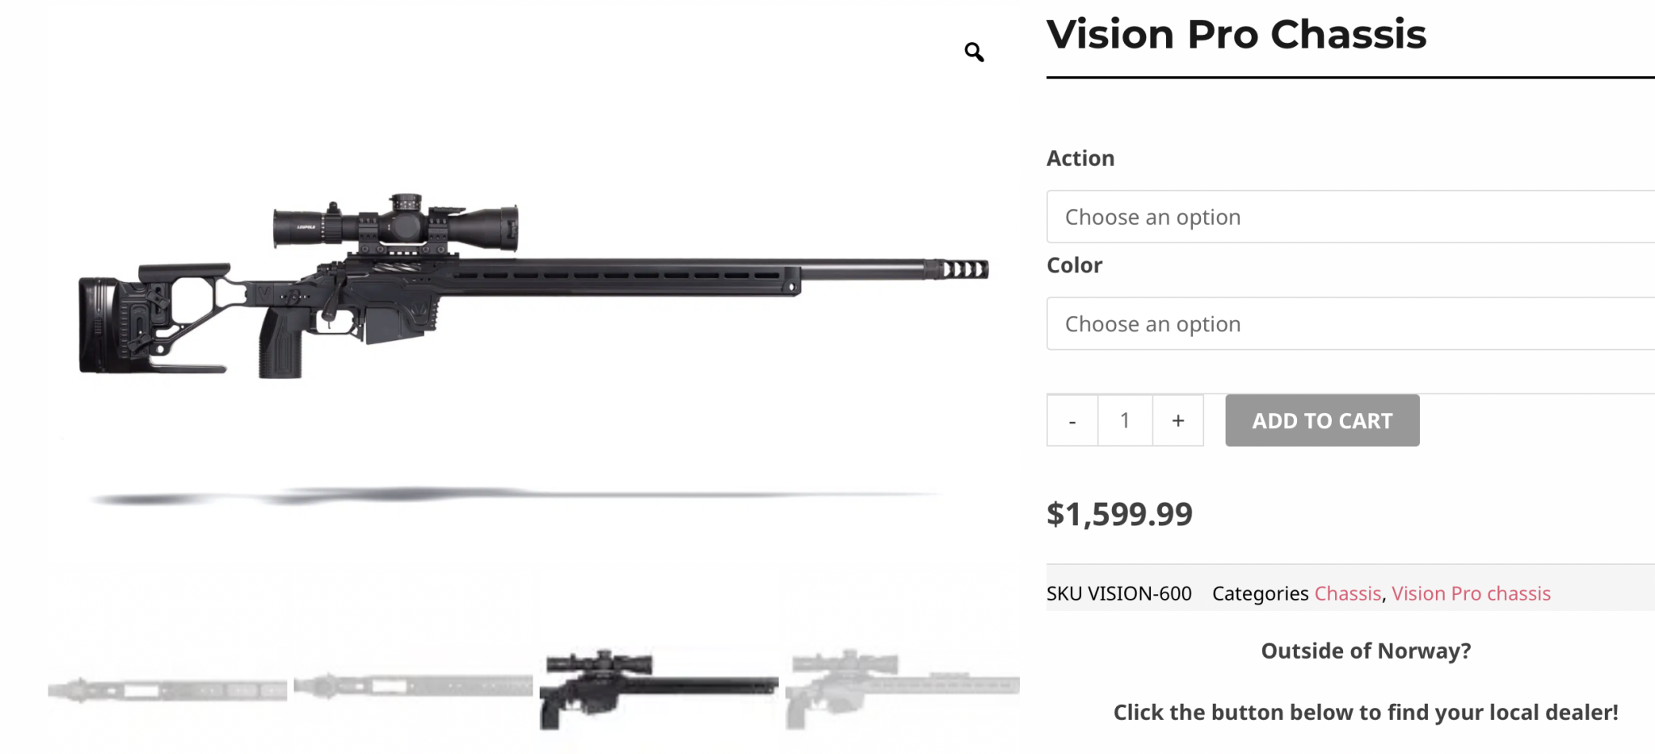Select the faded gray scoped rifle thumbnail
The width and height of the screenshot is (1655, 754).
coord(902,688)
